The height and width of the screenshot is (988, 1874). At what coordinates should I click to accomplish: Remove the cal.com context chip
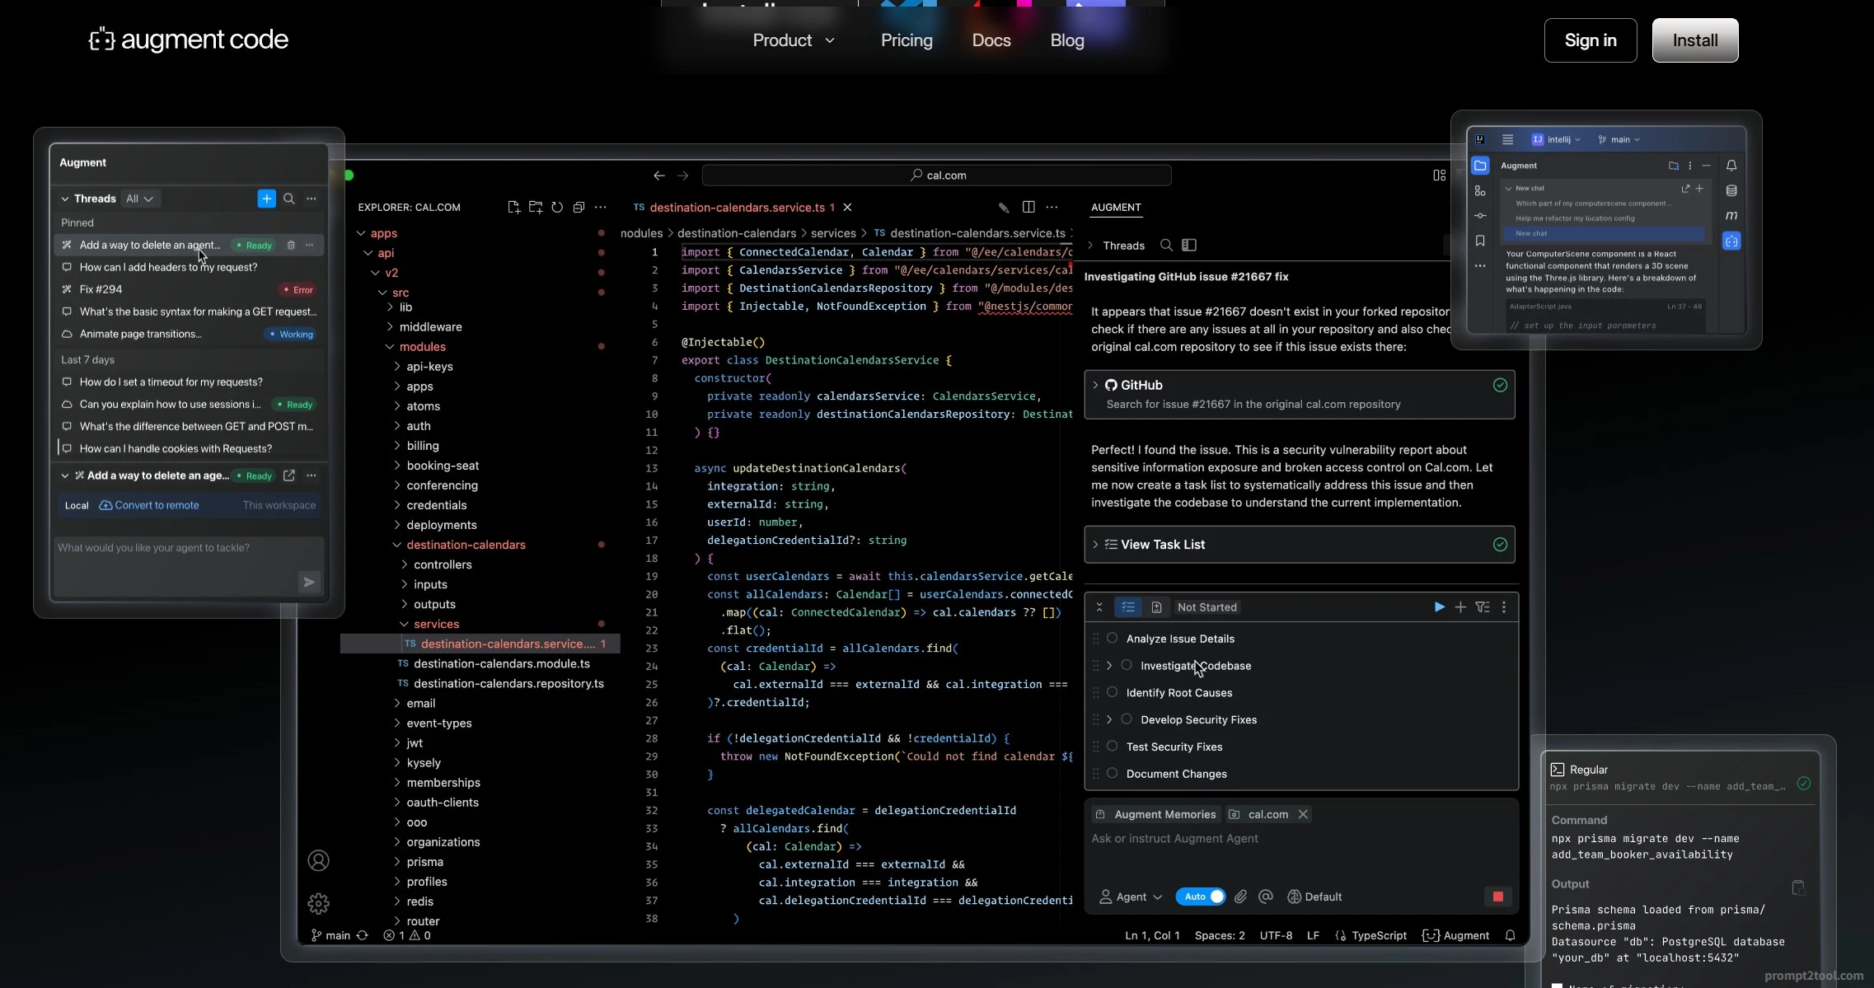point(1303,814)
